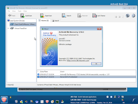This screenshot has width=138, height=104.
Task: Open the notepad list taskbar icon
Action: coord(42,102)
